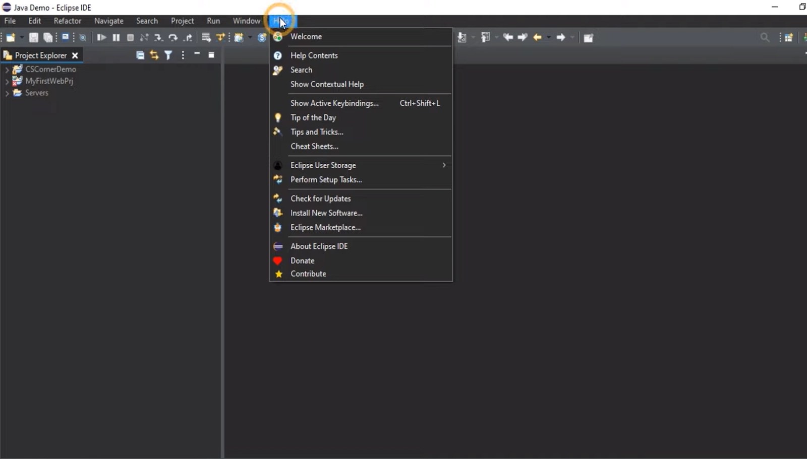Viewport: 807px width, 459px height.
Task: Toggle Skip All Breakpoints in toolbar
Action: click(83, 37)
